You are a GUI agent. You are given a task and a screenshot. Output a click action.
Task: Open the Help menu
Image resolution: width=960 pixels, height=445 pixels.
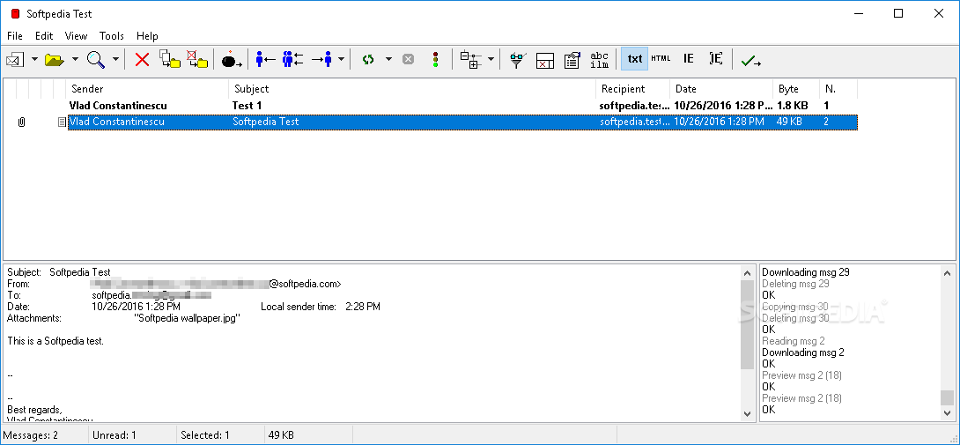coord(147,36)
